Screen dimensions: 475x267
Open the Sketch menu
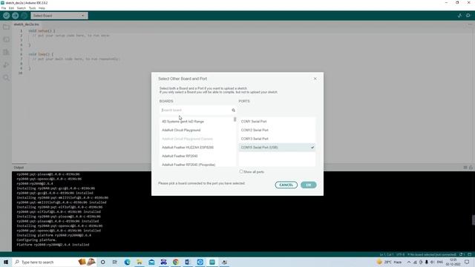[22, 8]
